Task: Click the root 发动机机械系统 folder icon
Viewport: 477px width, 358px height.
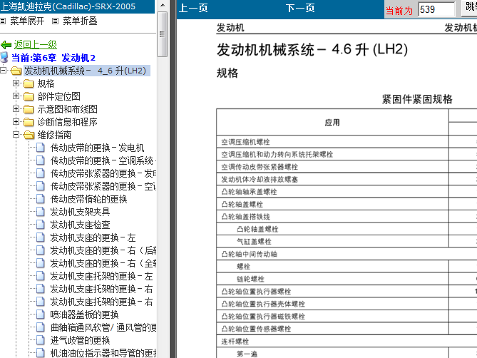Action: (16, 71)
